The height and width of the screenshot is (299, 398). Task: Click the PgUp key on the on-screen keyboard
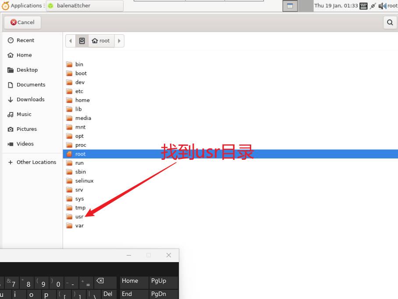(x=163, y=282)
